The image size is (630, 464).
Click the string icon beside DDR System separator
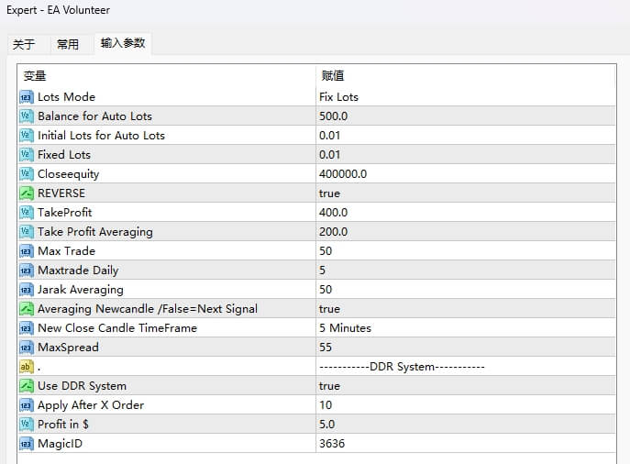point(26,367)
